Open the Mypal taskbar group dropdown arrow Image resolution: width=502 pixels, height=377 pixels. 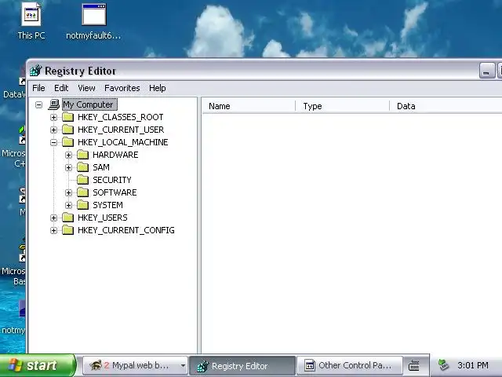(183, 365)
